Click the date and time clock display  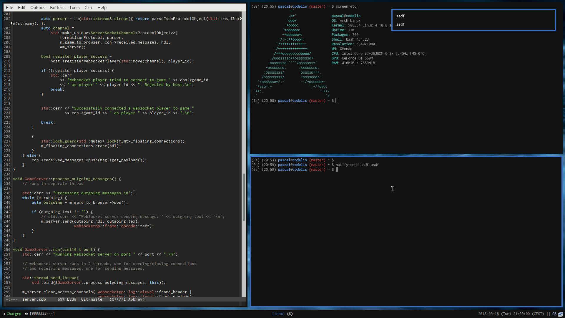pos(511,314)
